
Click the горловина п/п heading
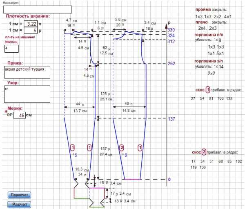tap(208, 35)
